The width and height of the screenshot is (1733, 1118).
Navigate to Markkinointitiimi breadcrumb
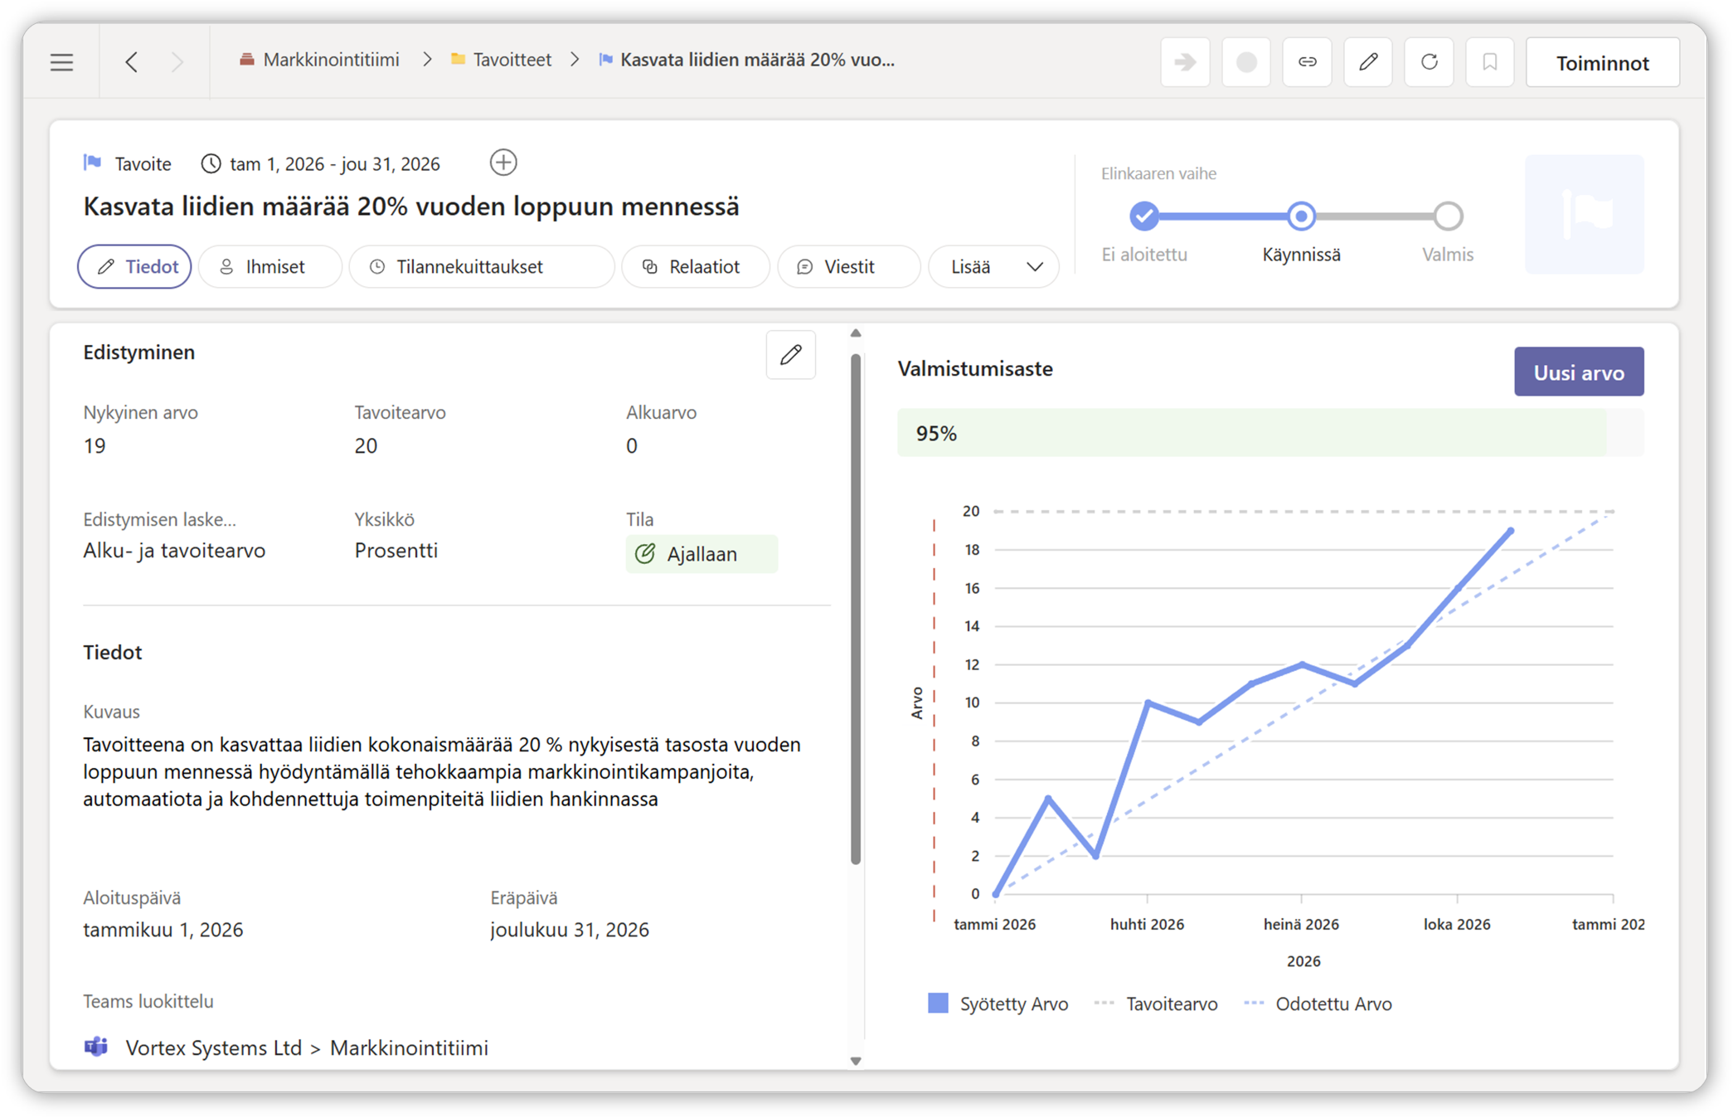tap(330, 60)
